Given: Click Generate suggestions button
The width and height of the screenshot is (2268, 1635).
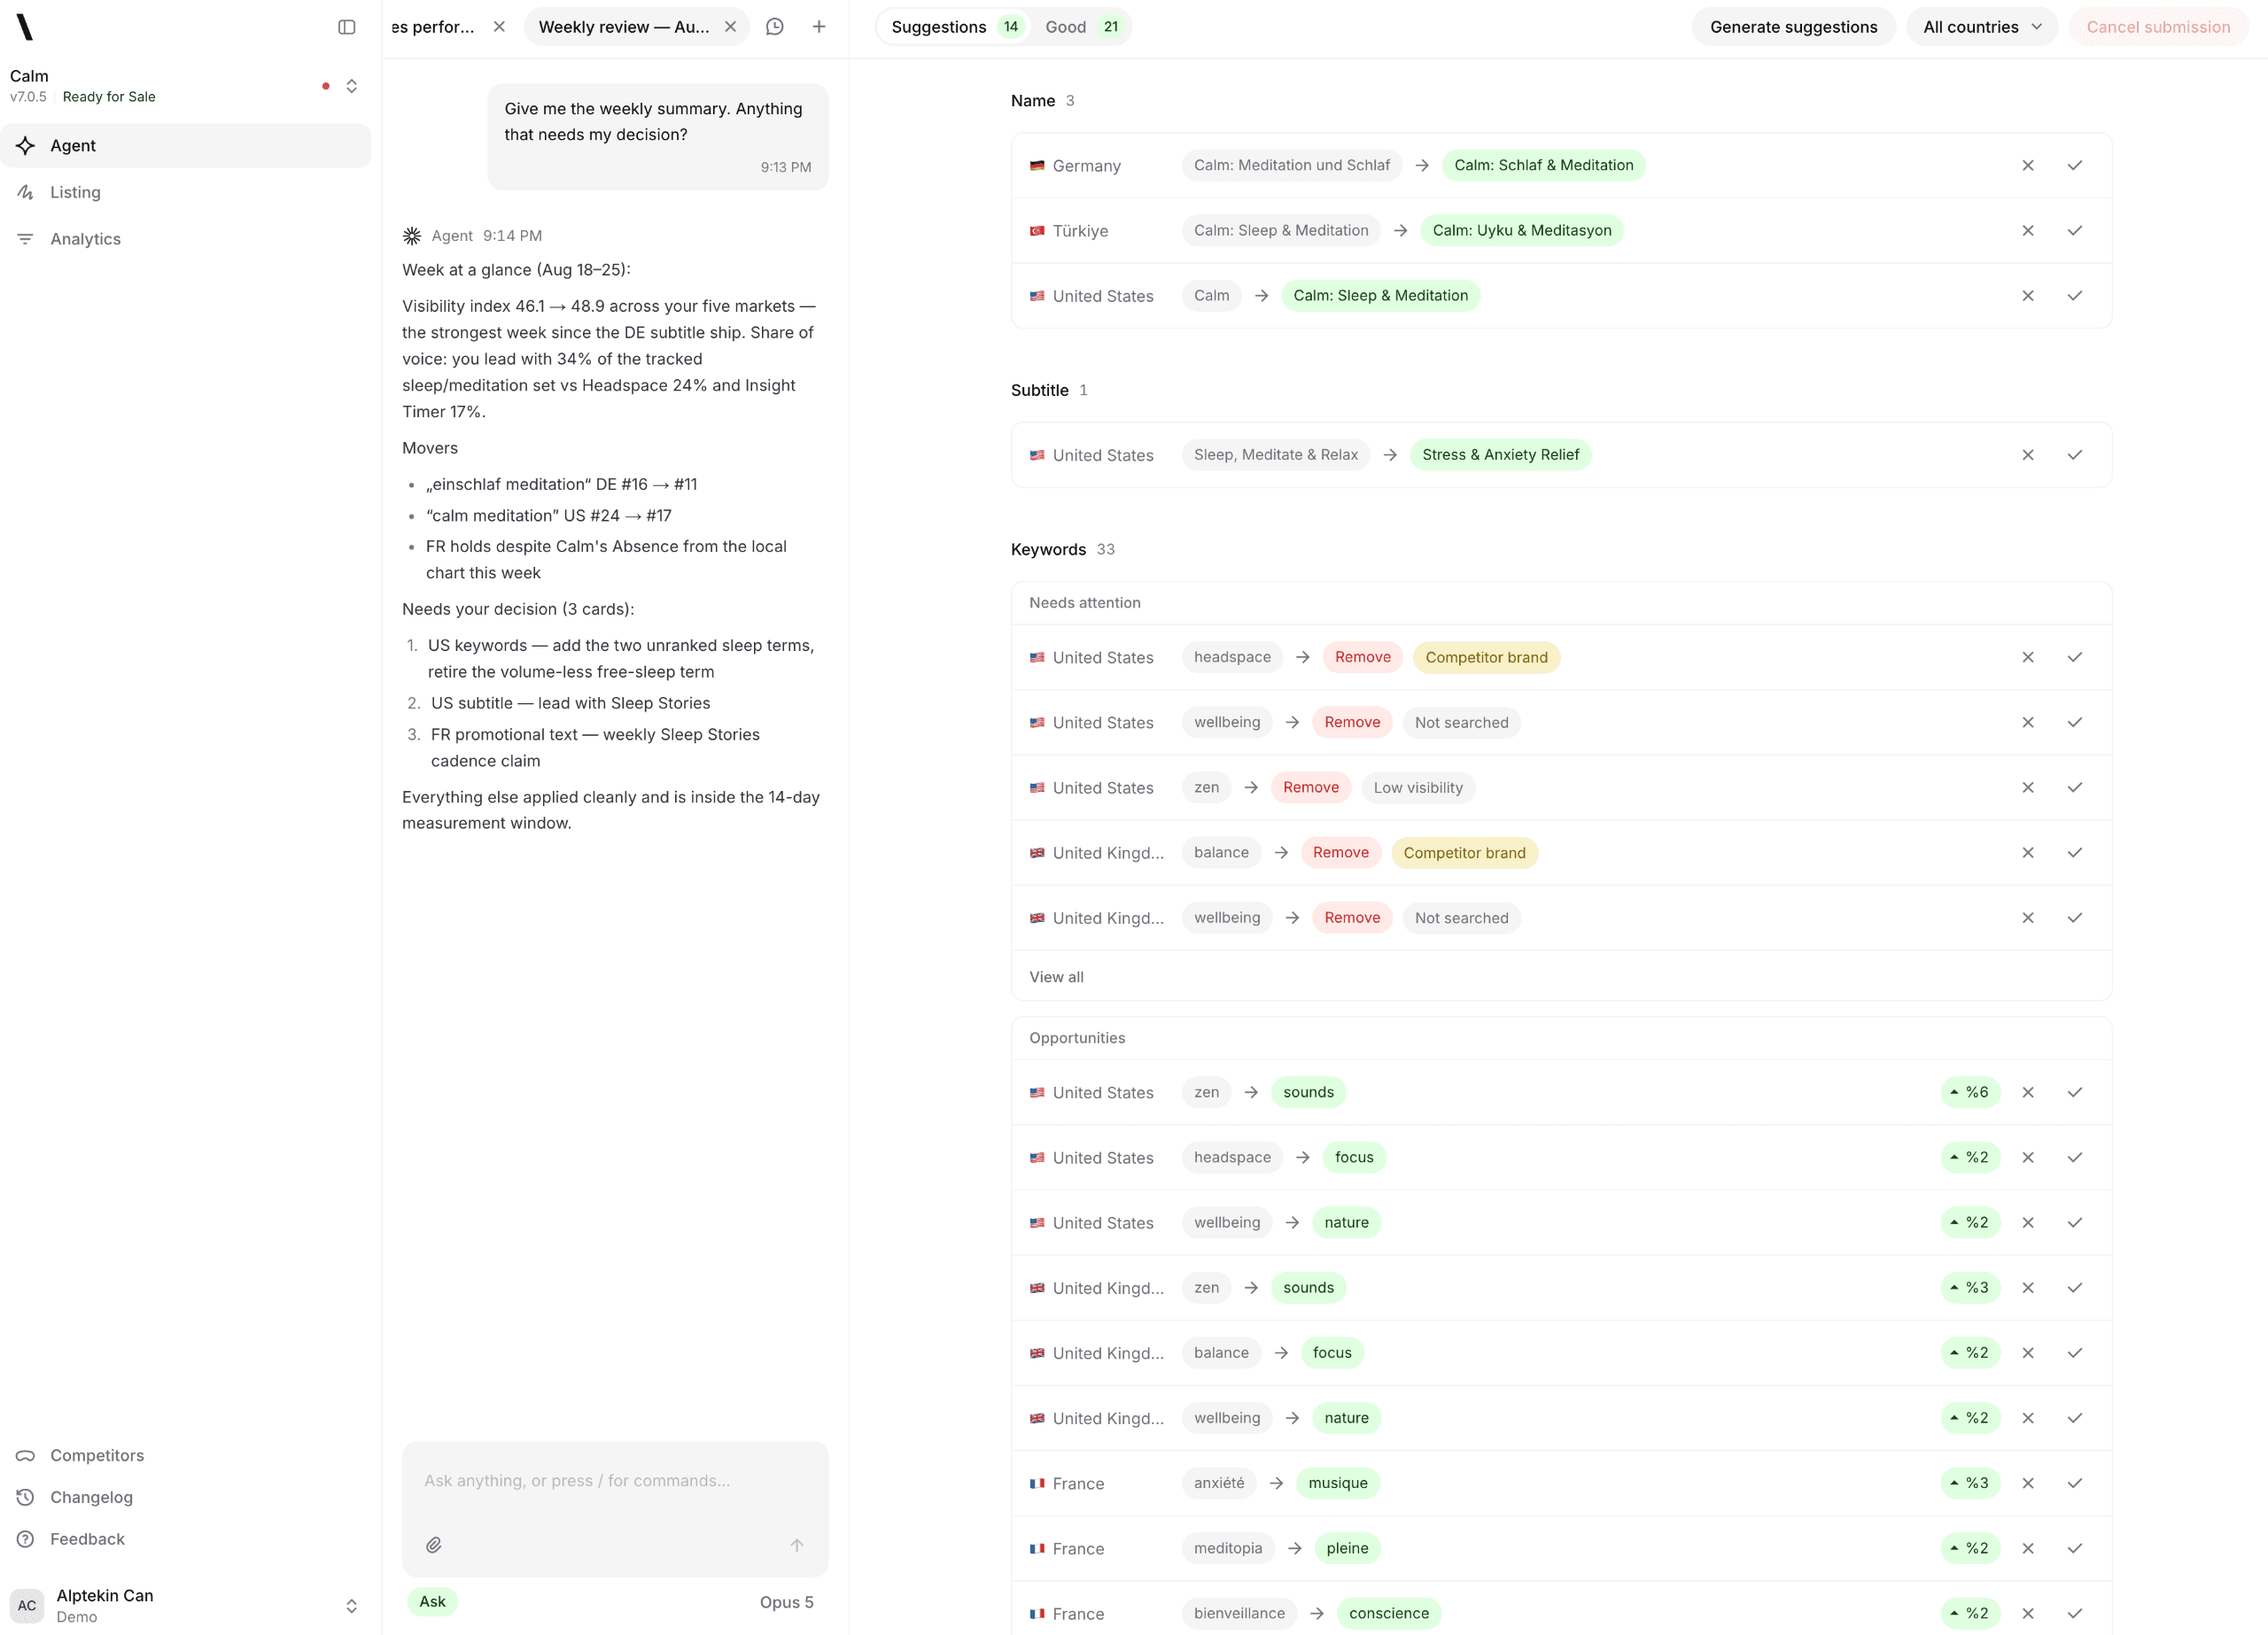Looking at the screenshot, I should point(1793,27).
